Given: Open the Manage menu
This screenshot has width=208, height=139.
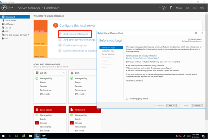Looking at the screenshot, I should click(179, 8).
